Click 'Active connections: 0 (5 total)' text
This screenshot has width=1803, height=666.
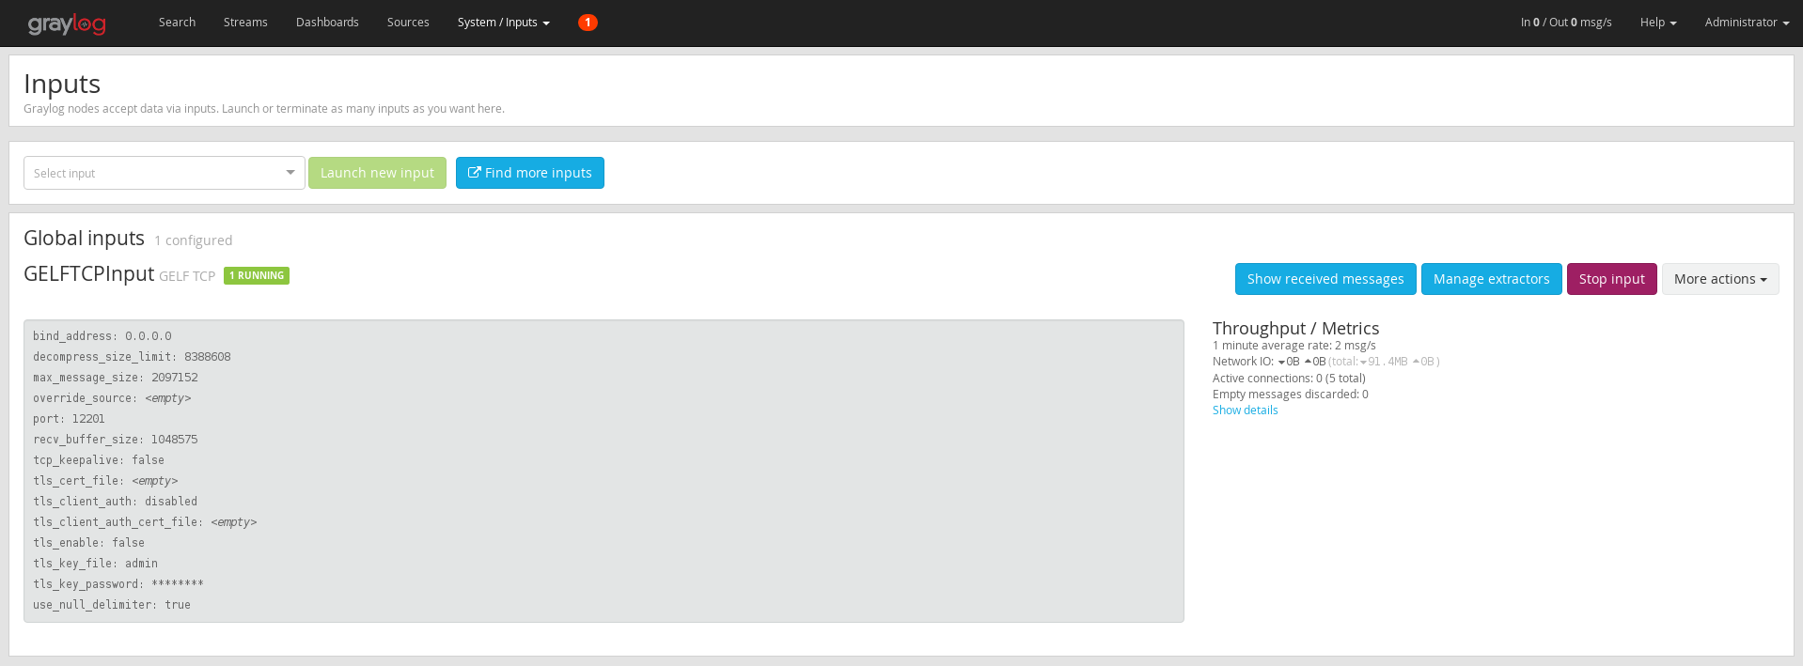1289,379
